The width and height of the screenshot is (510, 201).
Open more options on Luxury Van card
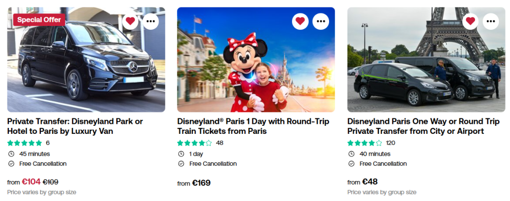(x=151, y=21)
